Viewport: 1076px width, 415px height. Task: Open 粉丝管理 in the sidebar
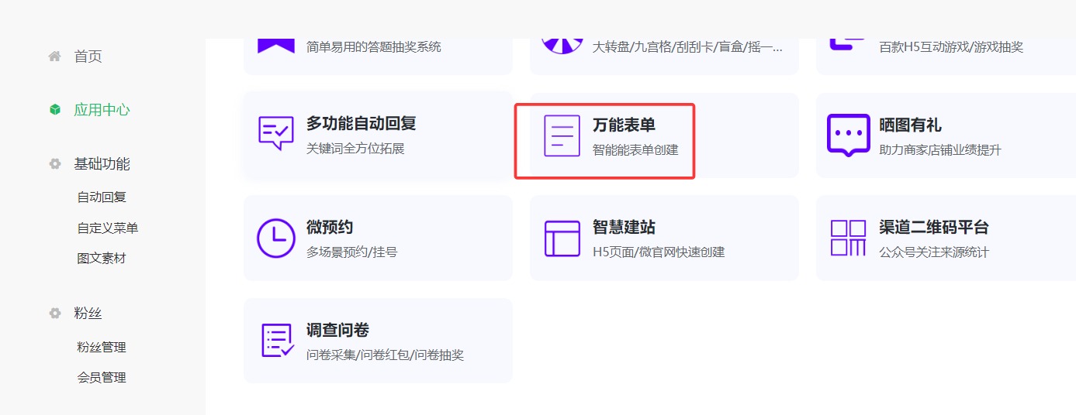[x=102, y=348]
